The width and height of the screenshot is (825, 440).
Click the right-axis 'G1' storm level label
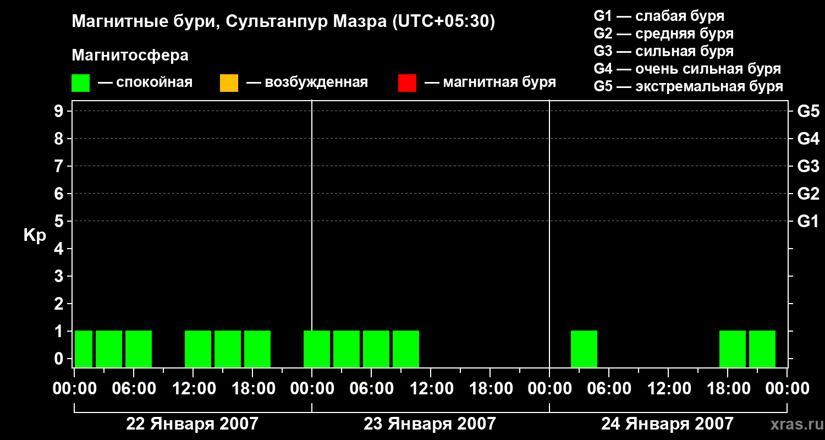(809, 222)
